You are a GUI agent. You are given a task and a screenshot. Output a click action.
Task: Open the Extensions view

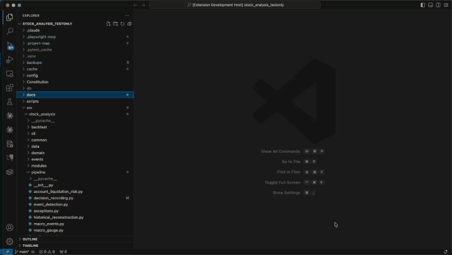(x=9, y=88)
